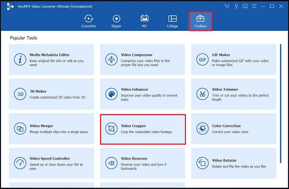Click the Video Rotator icon
The image size is (289, 189).
click(202, 163)
